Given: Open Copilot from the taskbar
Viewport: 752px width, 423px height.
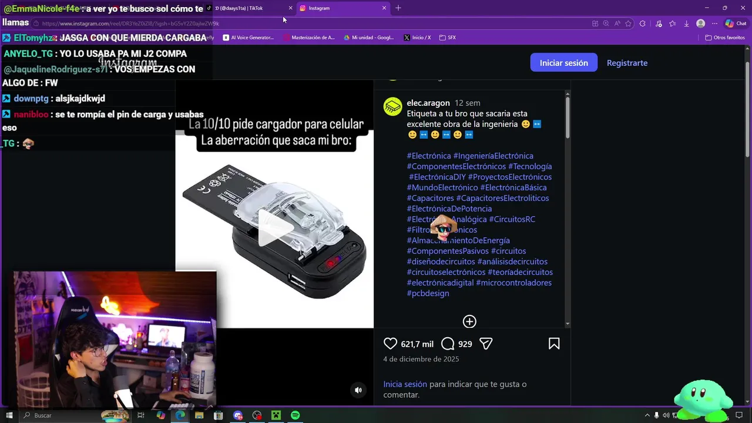Looking at the screenshot, I should coord(160,415).
